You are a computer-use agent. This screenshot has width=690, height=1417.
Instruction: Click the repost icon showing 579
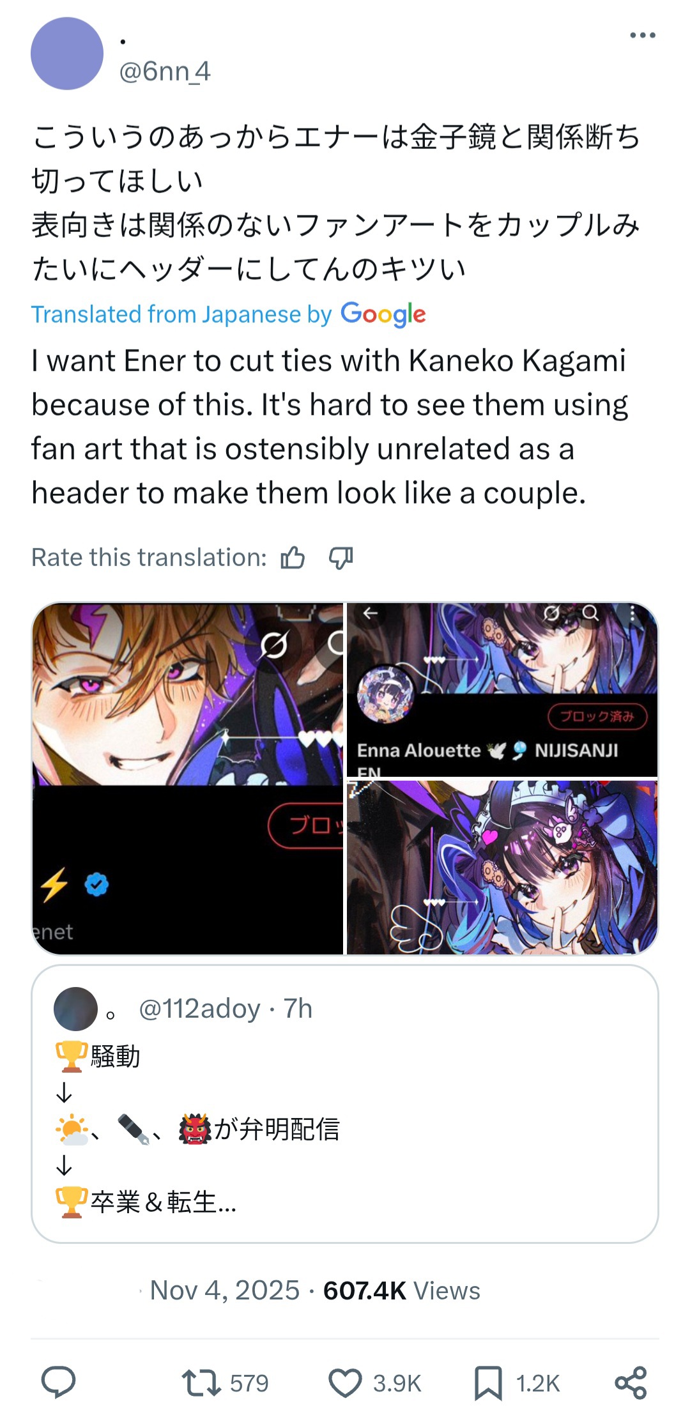tap(201, 1383)
